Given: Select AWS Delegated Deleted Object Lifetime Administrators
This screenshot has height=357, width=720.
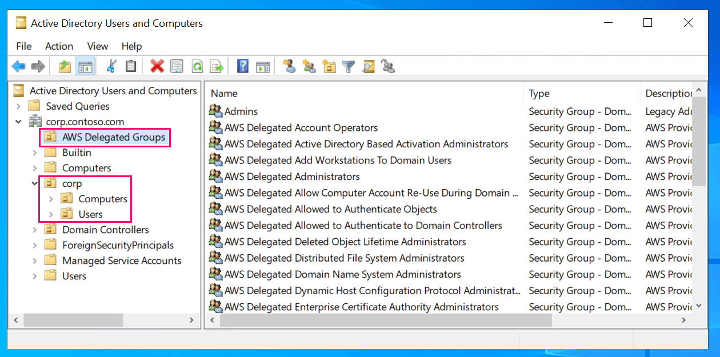Looking at the screenshot, I should coord(345,242).
